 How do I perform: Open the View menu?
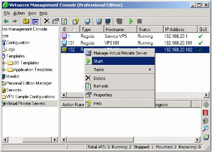(x=32, y=13)
